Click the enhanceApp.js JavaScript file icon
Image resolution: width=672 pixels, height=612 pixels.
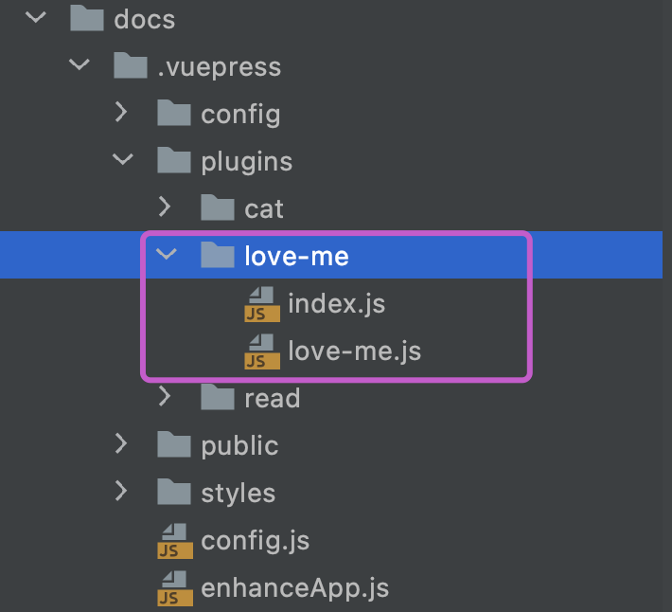point(174,587)
